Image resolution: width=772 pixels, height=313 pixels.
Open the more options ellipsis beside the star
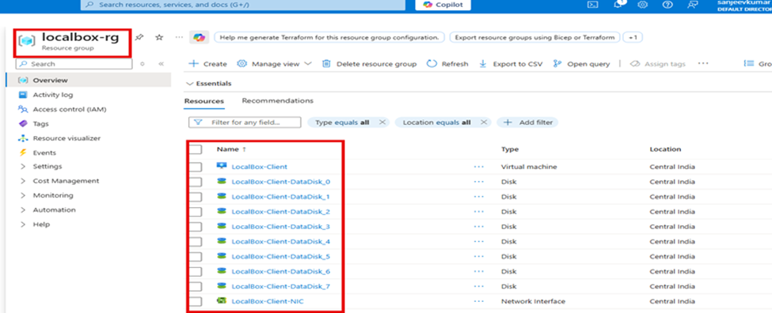(x=179, y=37)
